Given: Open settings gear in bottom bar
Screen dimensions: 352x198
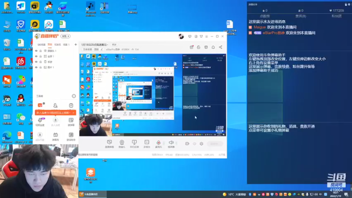Looking at the screenshot, I should [202, 144].
